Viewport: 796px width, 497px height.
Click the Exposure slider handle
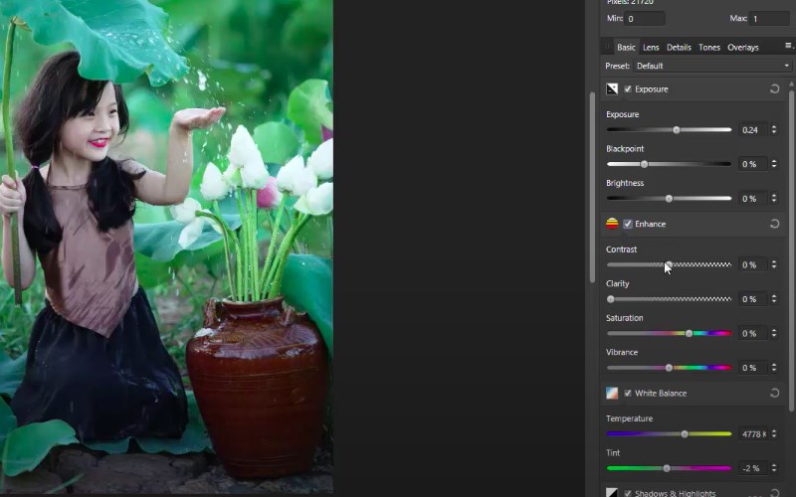click(x=677, y=130)
